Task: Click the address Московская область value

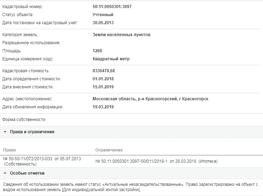Action: [x=151, y=99]
